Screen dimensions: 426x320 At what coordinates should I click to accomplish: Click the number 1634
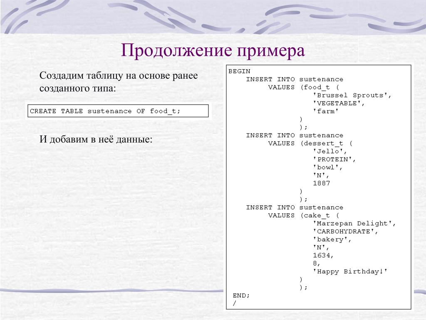coord(323,255)
